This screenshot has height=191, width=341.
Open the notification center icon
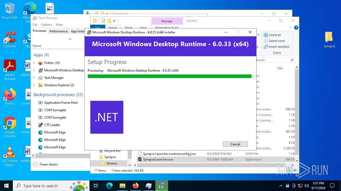coord(332,186)
